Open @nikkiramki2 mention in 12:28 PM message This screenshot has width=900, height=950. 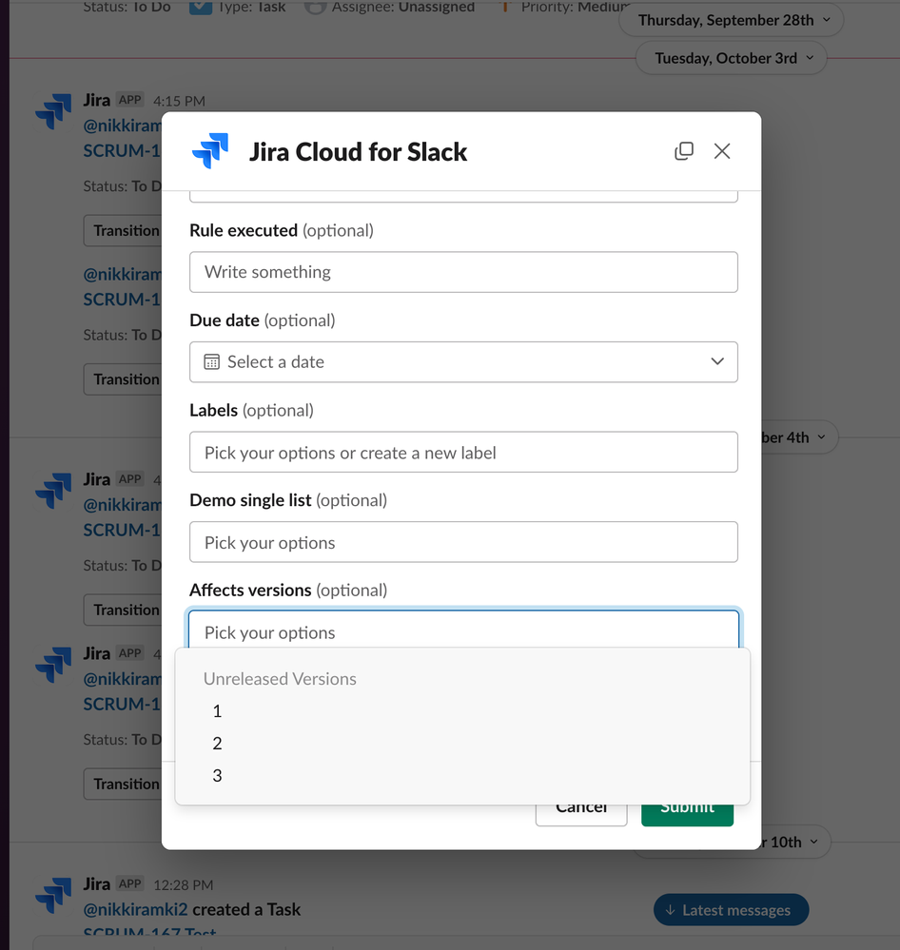tap(136, 909)
